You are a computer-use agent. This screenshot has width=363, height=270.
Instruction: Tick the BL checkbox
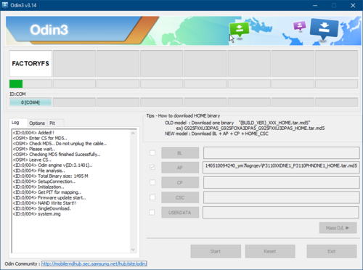point(152,153)
